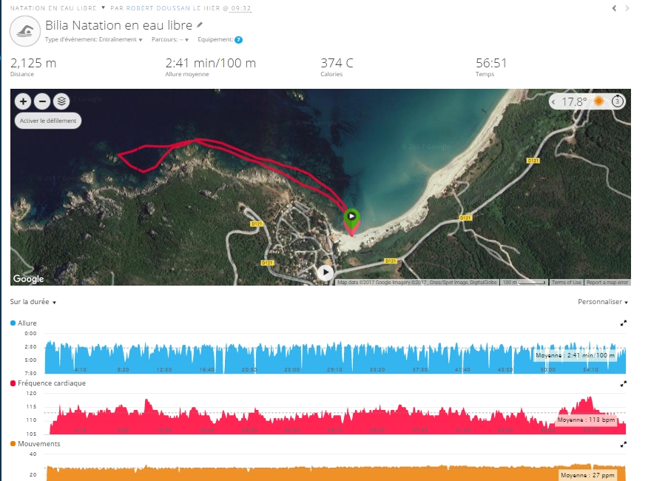The width and height of the screenshot is (651, 481).
Task: Click the open water swimming activity icon
Action: (25, 31)
